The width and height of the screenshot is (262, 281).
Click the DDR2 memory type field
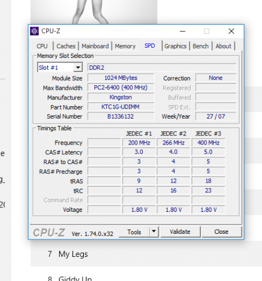pos(162,67)
